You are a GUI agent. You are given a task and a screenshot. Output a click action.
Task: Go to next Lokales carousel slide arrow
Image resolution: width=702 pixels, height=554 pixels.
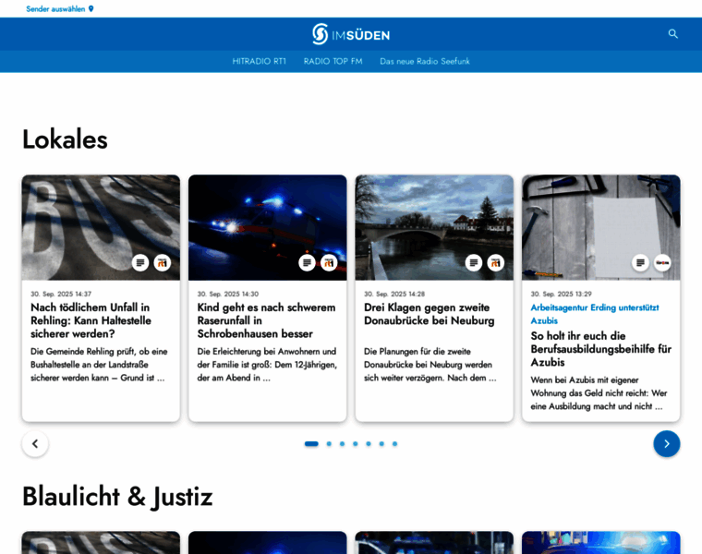[666, 443]
